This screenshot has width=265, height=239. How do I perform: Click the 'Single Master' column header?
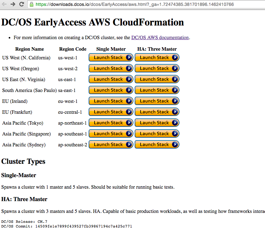(x=111, y=49)
